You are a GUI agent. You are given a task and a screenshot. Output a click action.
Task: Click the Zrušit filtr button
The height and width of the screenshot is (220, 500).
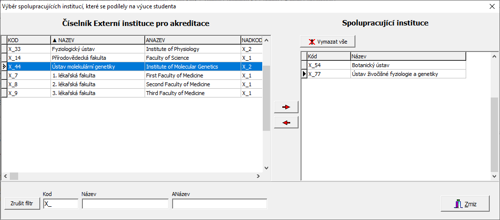click(x=22, y=203)
